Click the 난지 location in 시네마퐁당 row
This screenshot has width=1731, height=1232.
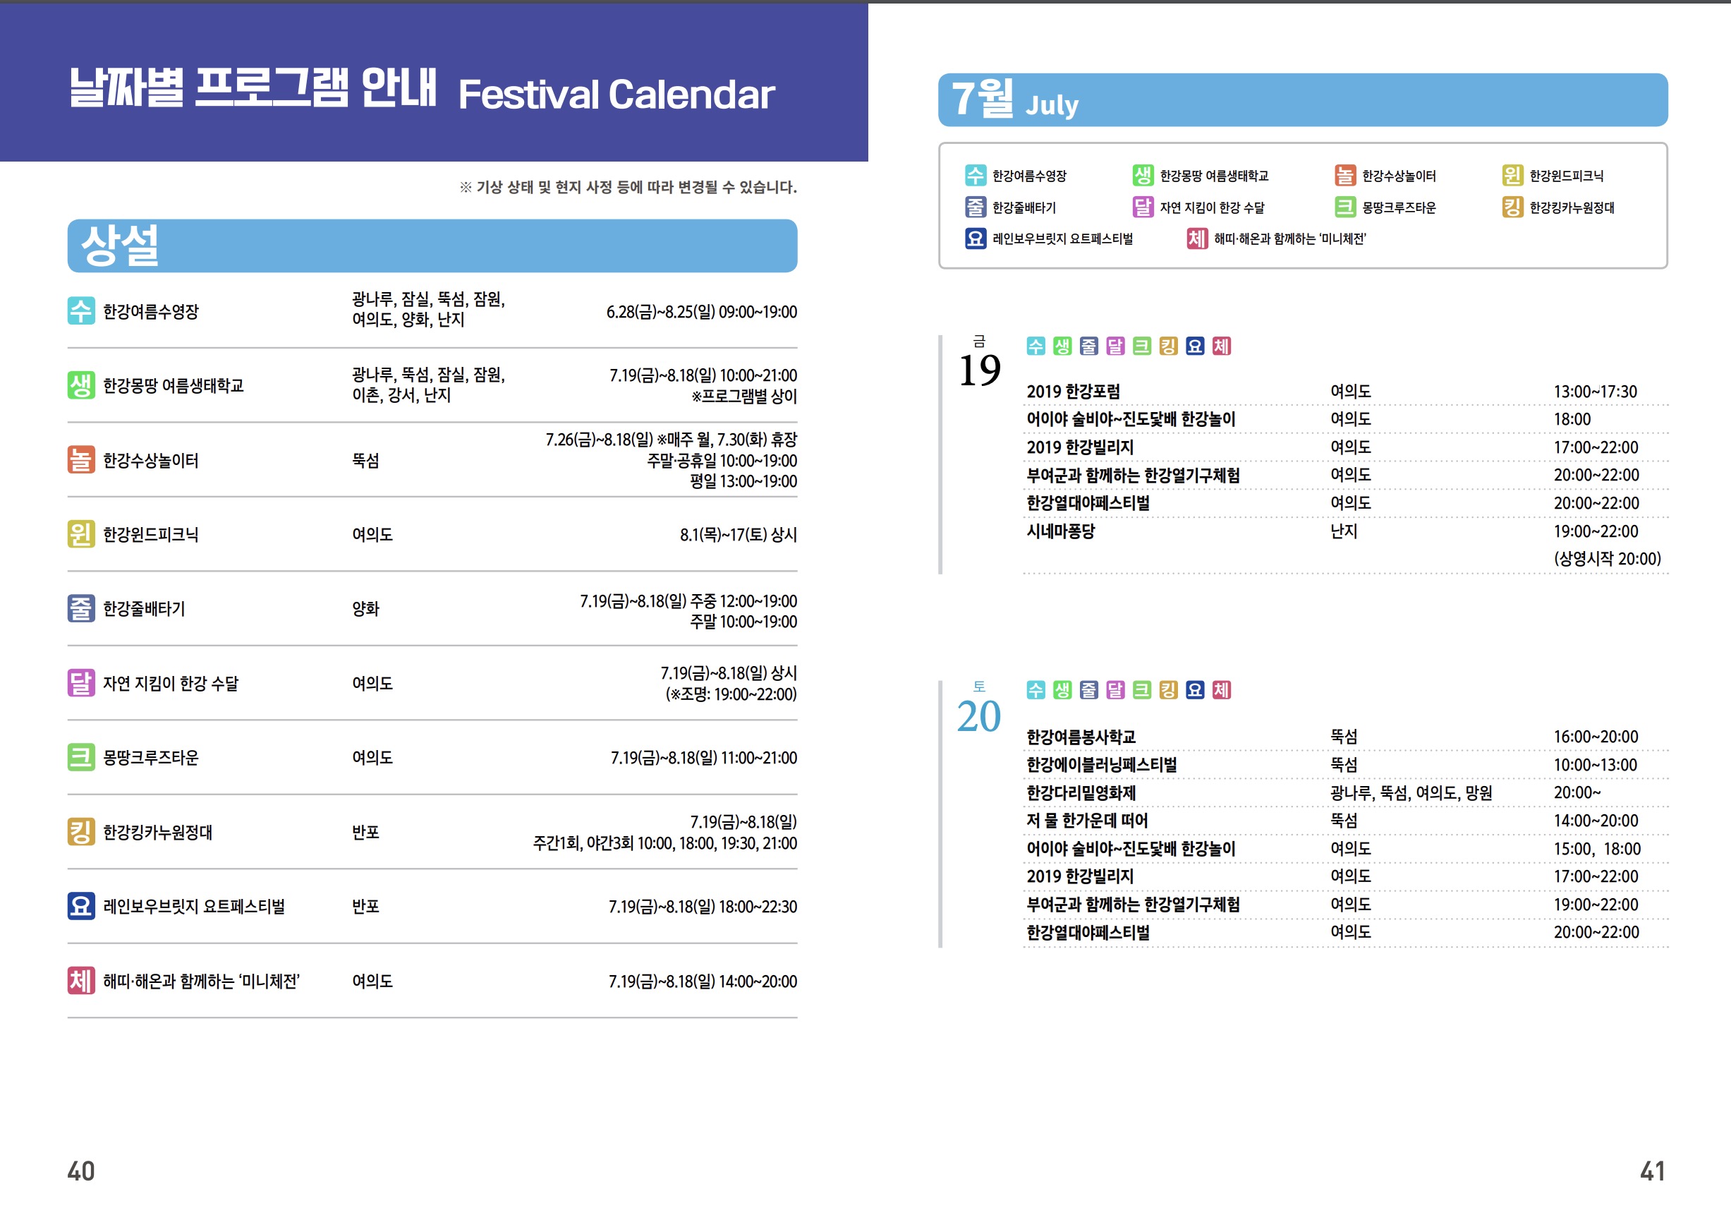1344,531
